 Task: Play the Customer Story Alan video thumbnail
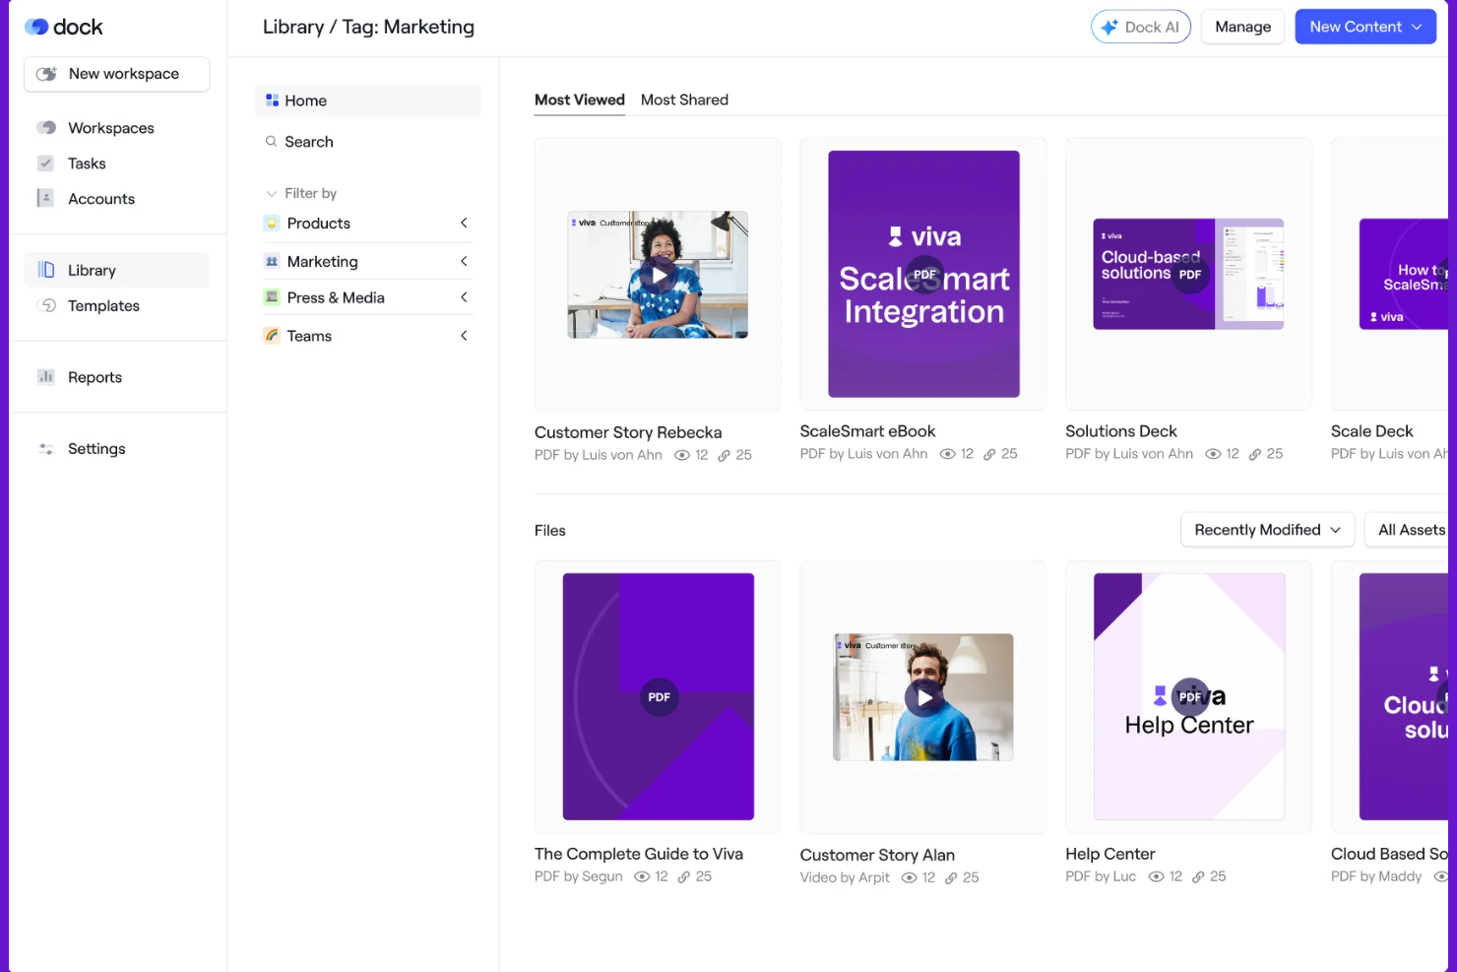coord(923,697)
